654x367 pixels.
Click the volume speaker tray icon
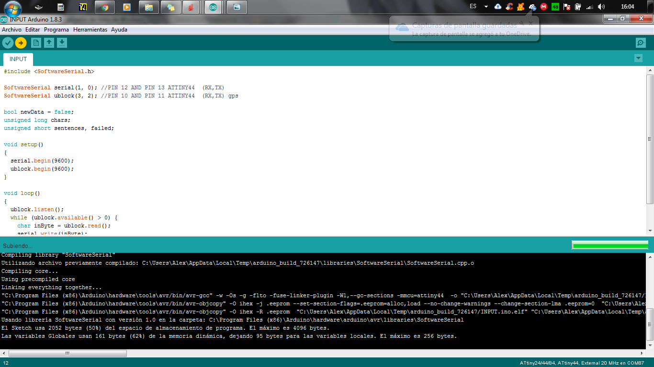(601, 7)
